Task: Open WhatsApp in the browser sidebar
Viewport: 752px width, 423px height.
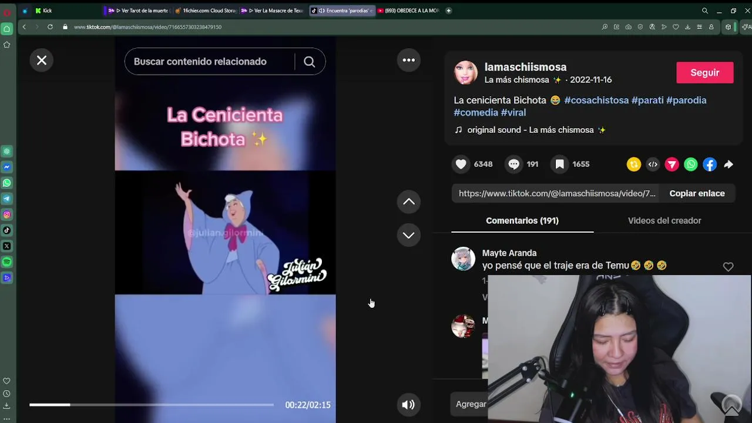Action: [7, 183]
